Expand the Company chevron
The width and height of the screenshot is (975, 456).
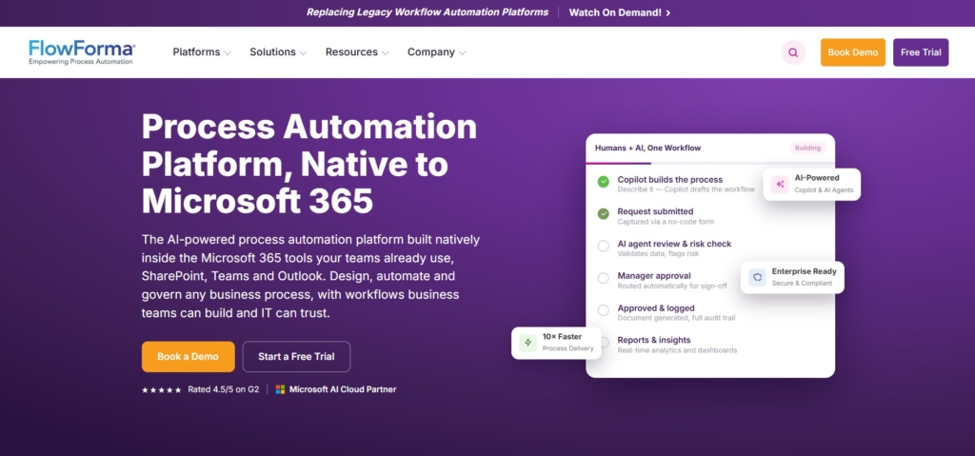[462, 53]
